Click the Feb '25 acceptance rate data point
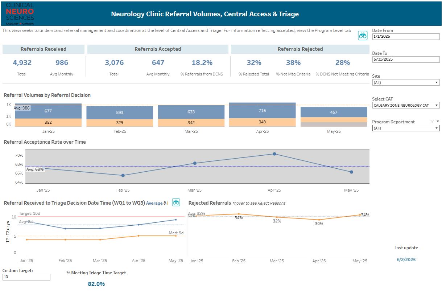 (x=123, y=175)
